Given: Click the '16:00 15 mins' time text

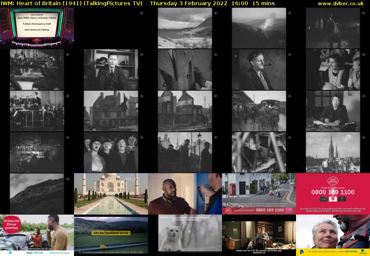Looking at the screenshot, I should [x=253, y=3].
